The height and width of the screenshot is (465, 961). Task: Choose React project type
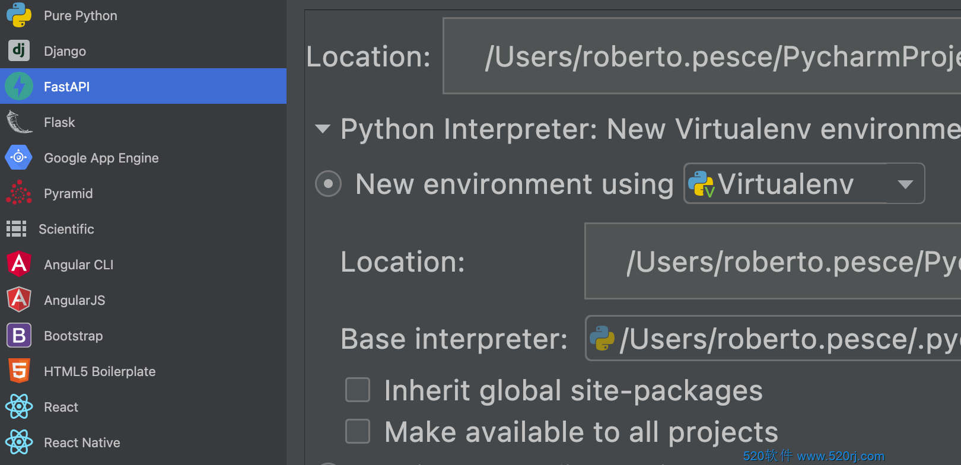[143, 407]
